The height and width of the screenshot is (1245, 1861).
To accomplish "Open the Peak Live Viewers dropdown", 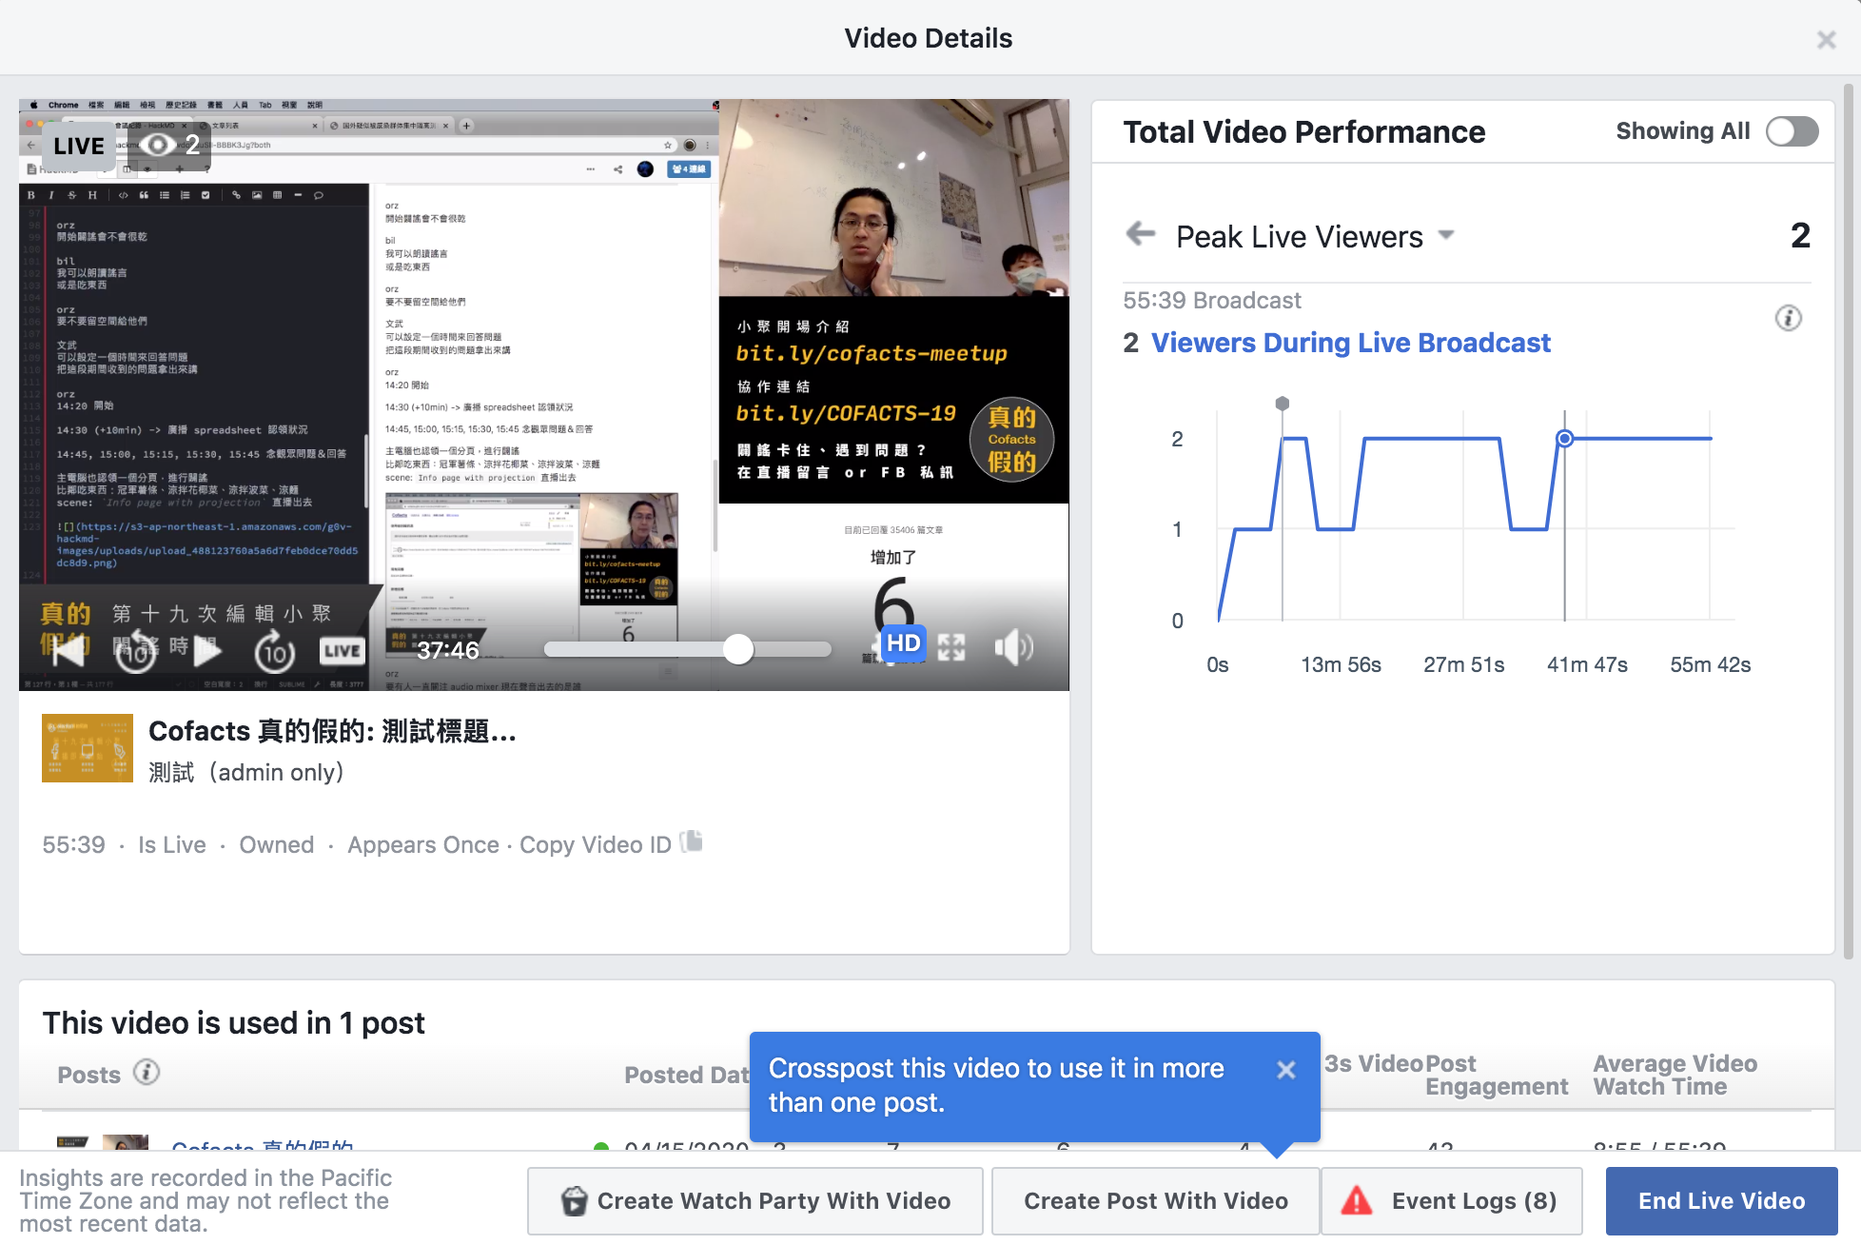I will [x=1314, y=236].
